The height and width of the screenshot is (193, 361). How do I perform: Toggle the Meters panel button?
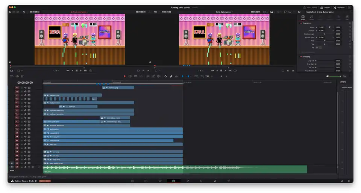(325, 8)
